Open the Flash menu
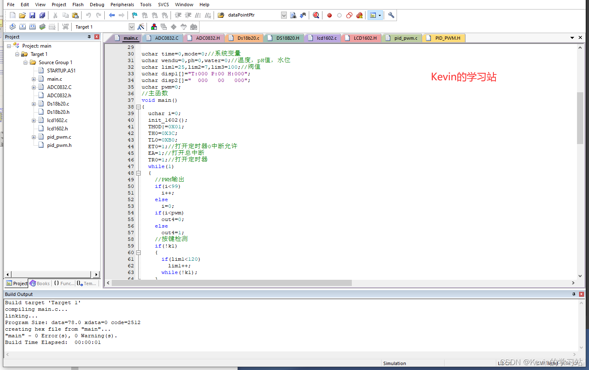 pyautogui.click(x=78, y=5)
